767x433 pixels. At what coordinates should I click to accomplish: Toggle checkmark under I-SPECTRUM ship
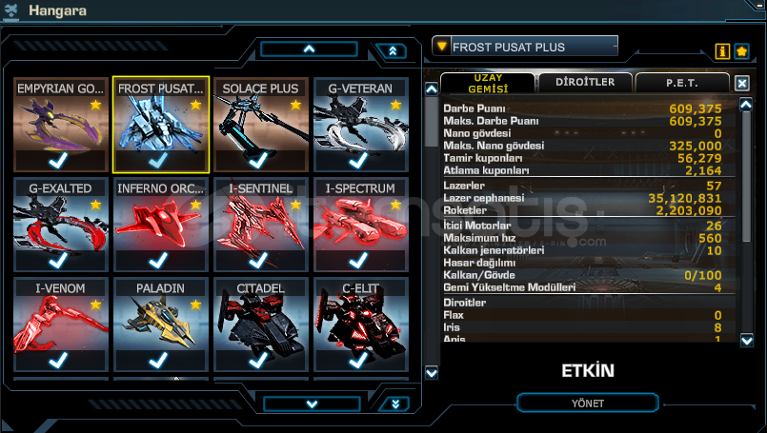click(358, 260)
